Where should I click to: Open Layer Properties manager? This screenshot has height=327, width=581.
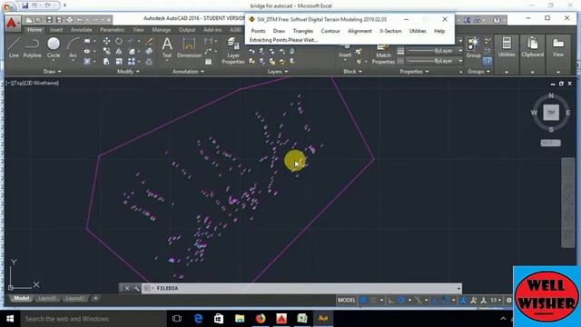[x=233, y=50]
